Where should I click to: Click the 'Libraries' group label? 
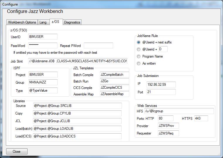coord(19,101)
